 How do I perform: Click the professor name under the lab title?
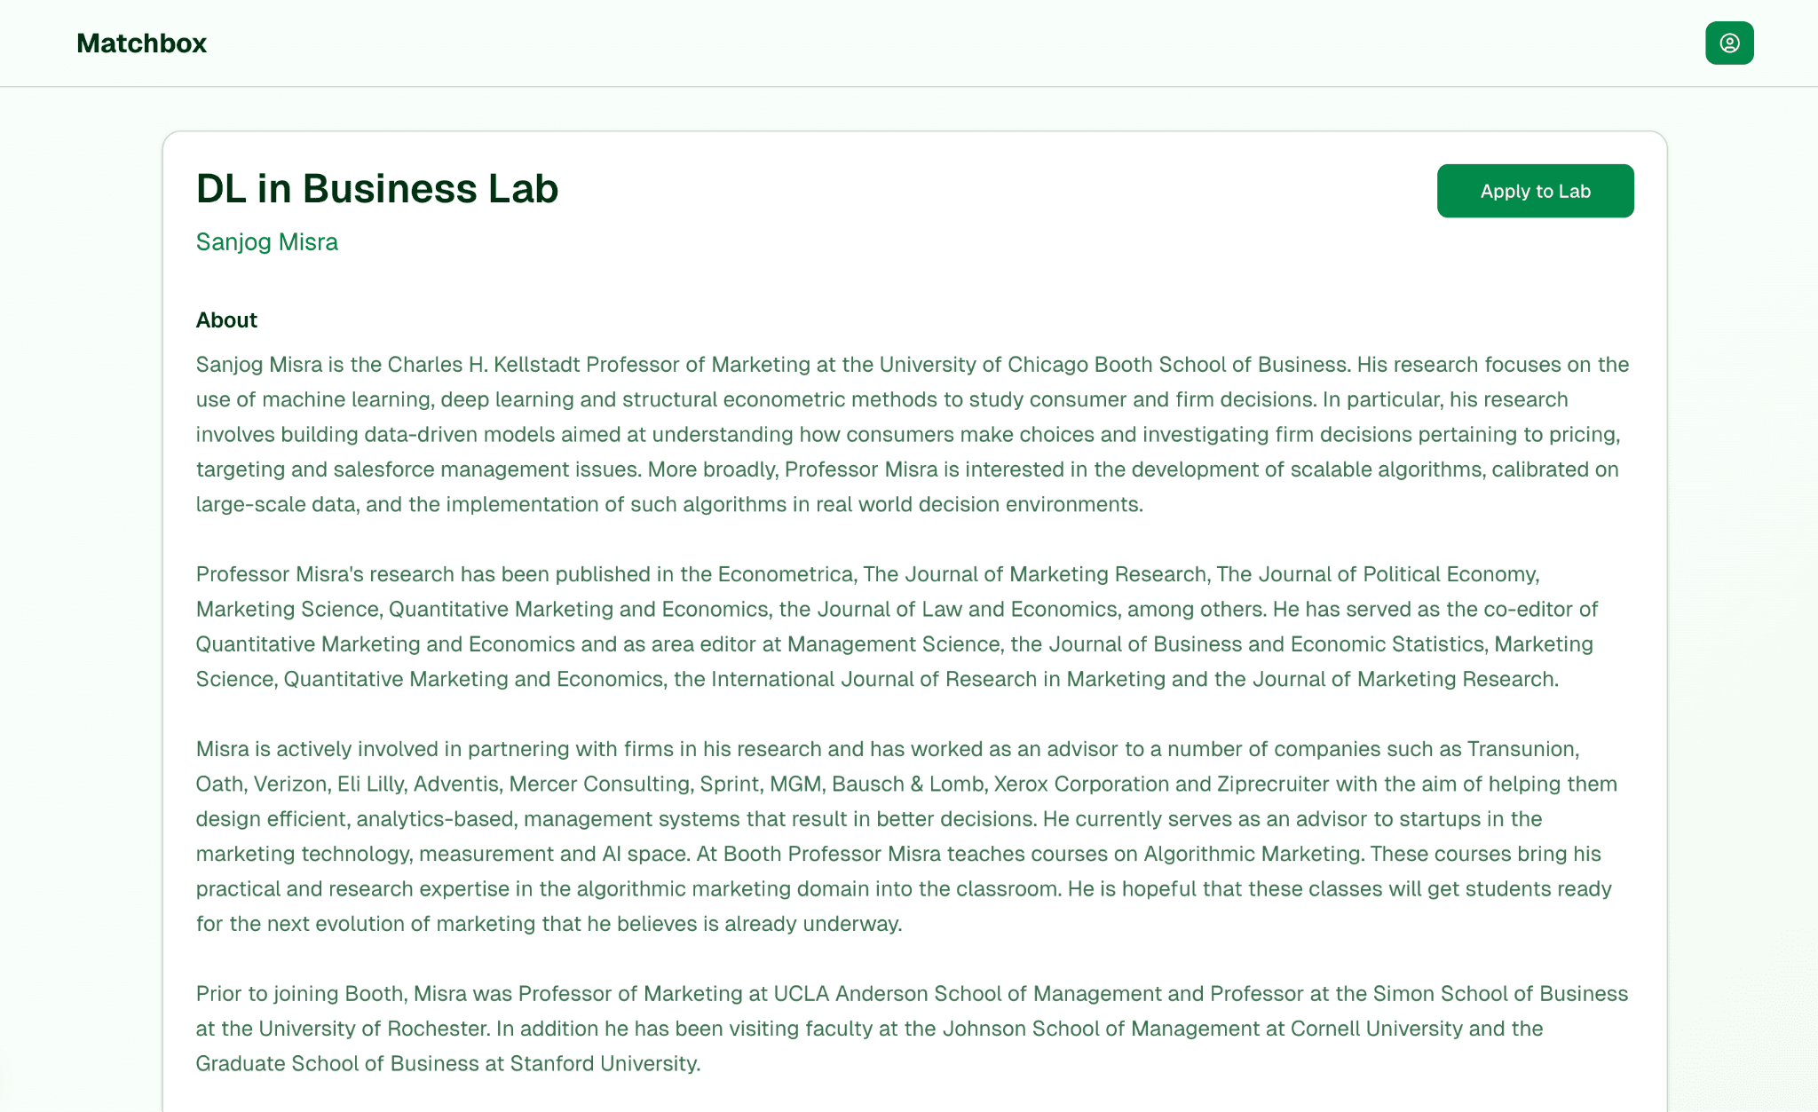(266, 241)
